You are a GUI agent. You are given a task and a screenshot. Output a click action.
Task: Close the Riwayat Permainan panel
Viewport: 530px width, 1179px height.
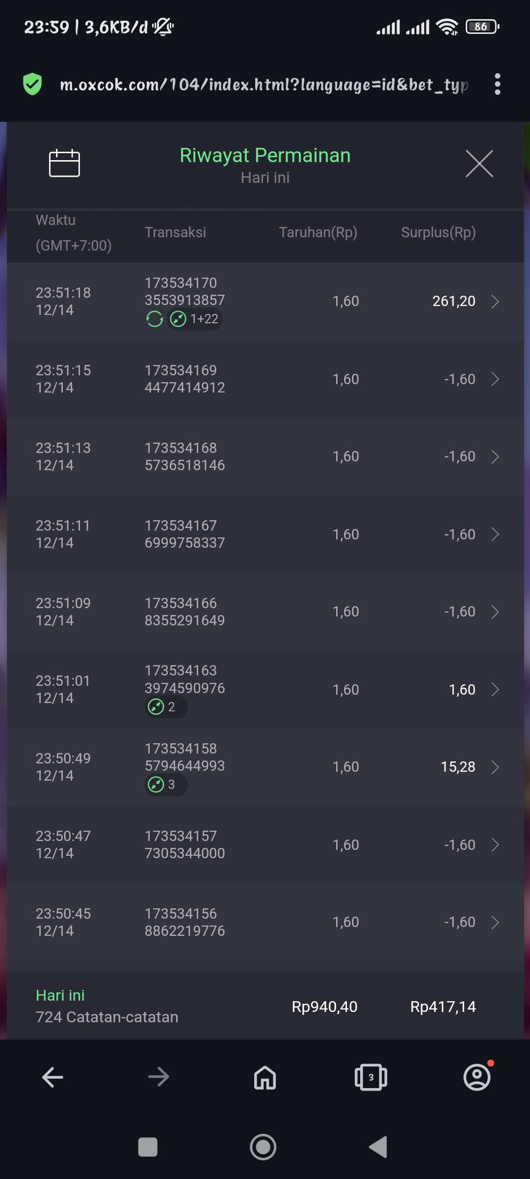479,164
